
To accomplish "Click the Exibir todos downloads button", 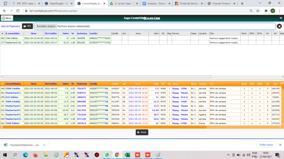I will pyautogui.click(x=266, y=145).
